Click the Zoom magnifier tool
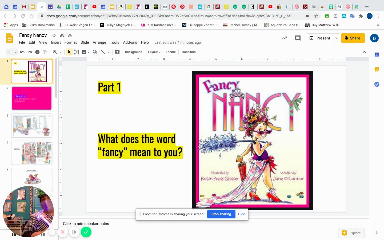The width and height of the screenshot is (384, 240). click(55, 52)
